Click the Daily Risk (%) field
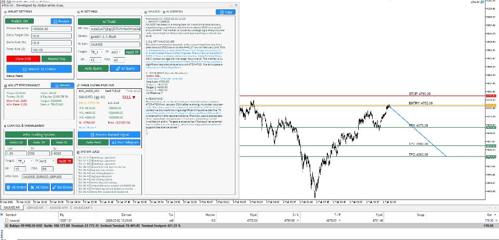499x240 pixels. [x=51, y=43]
